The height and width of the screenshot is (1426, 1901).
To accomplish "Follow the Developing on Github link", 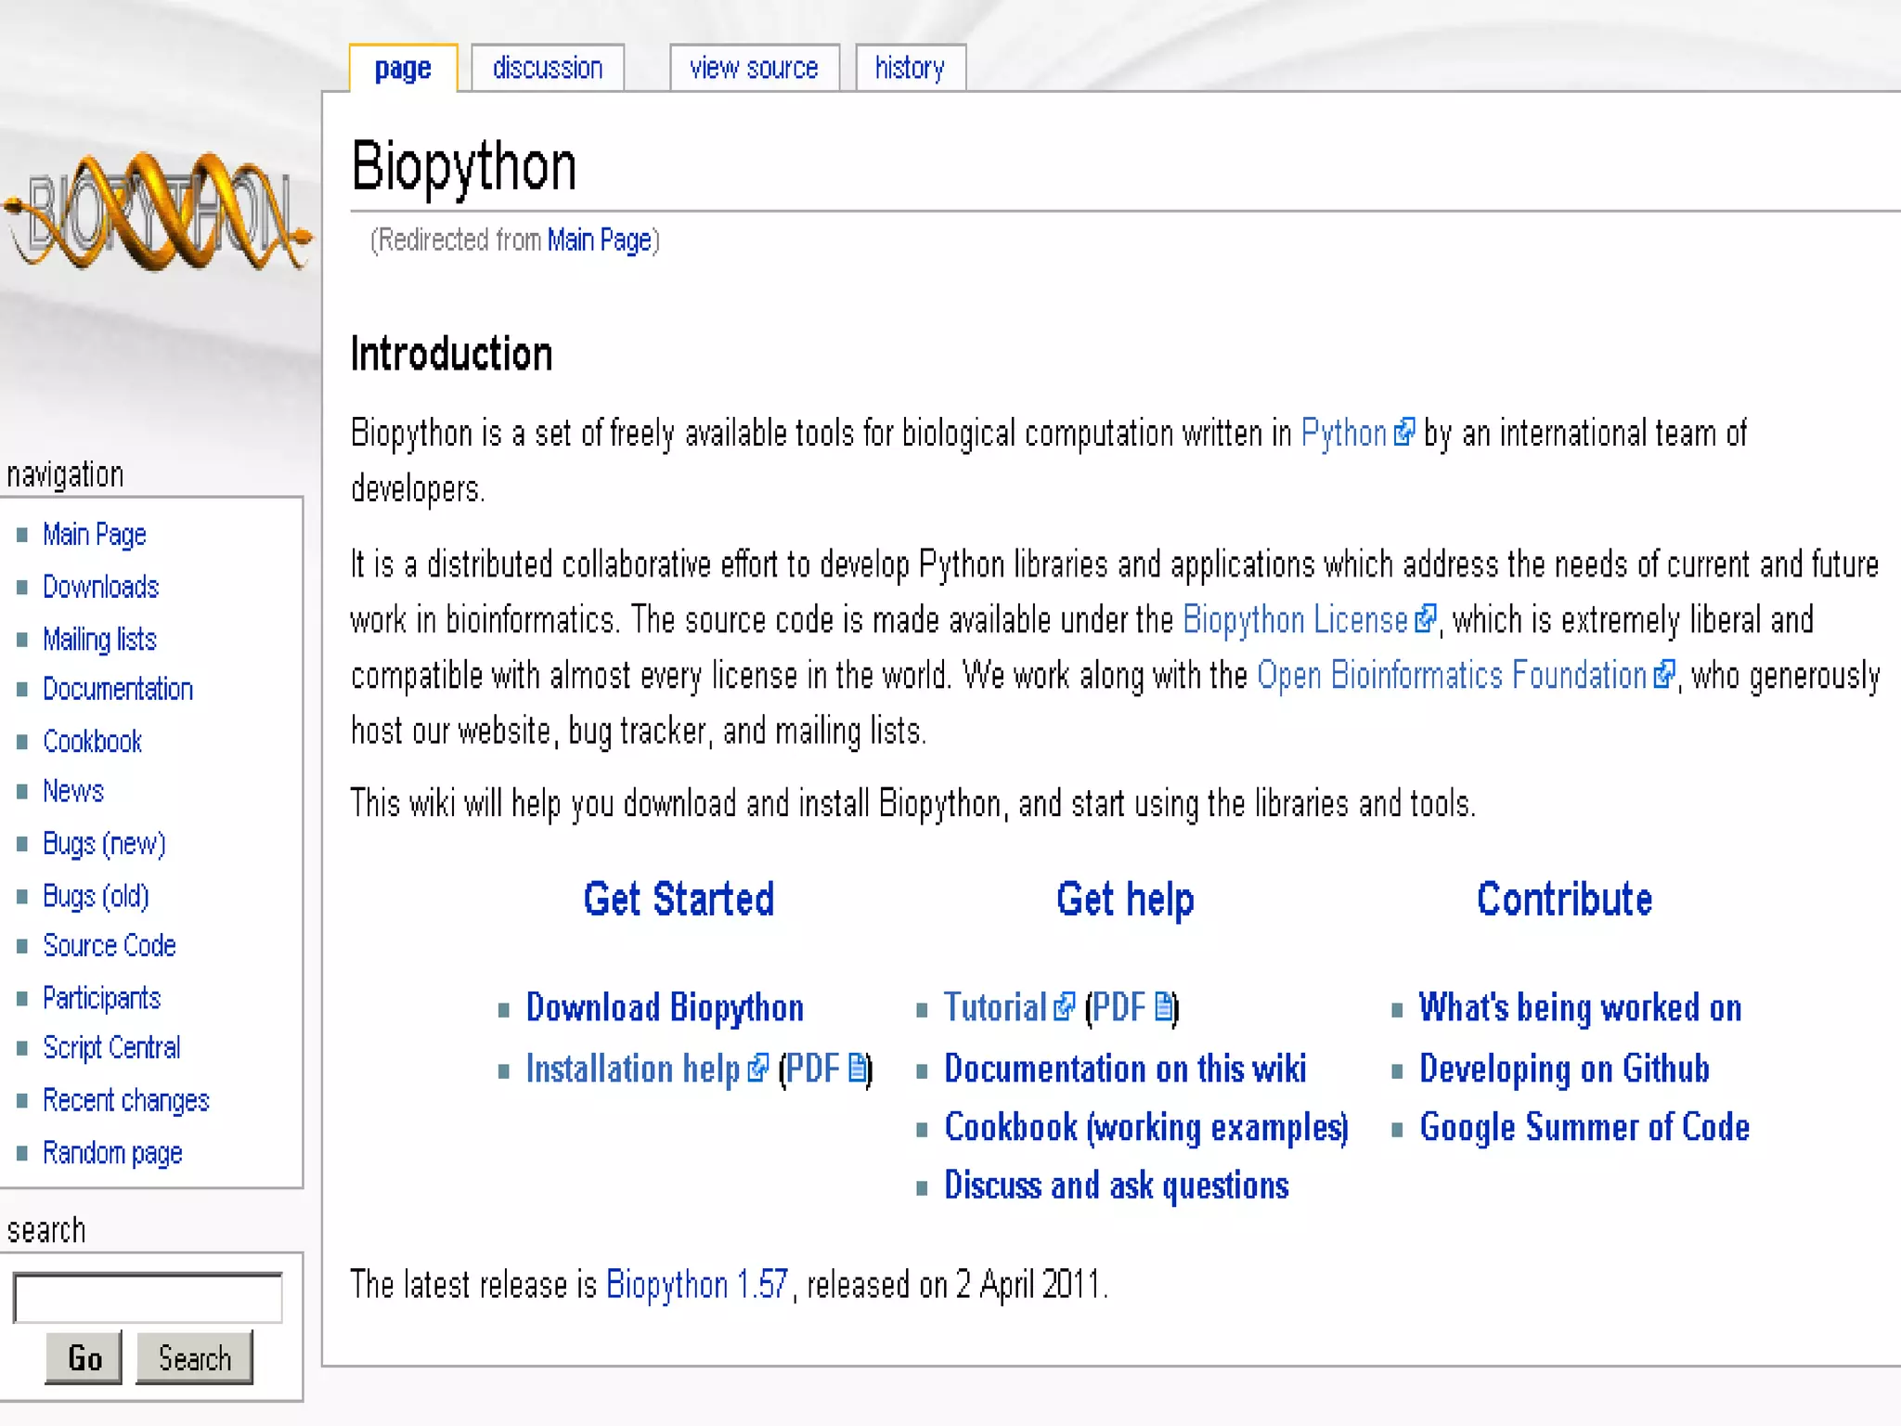I will (x=1563, y=1069).
